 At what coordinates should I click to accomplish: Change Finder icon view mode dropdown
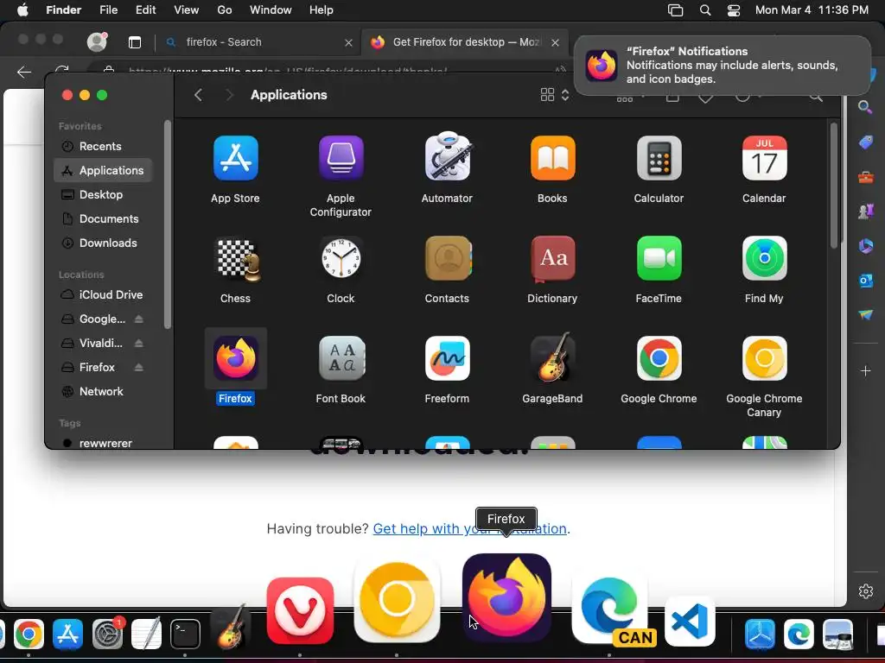(554, 95)
